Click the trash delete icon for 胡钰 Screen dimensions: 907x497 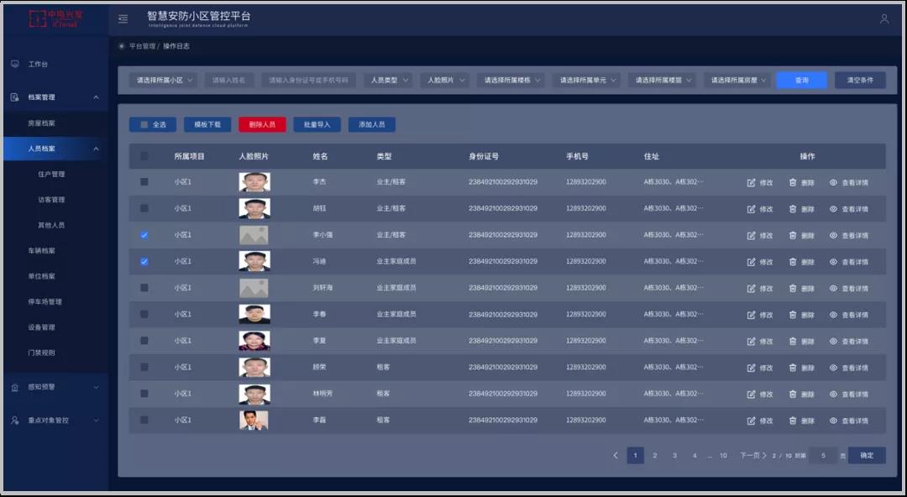792,208
